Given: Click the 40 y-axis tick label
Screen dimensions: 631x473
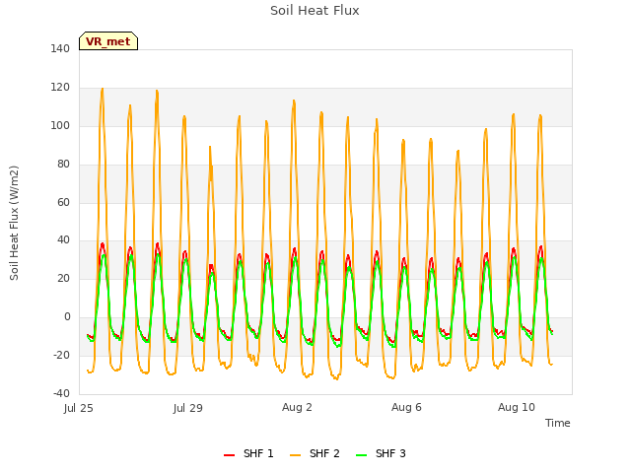Looking at the screenshot, I should [63, 240].
